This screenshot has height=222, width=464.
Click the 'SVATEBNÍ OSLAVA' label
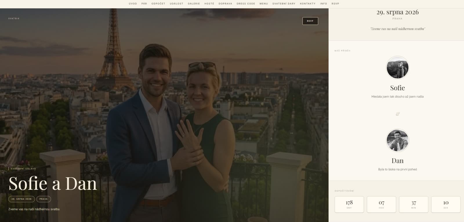click(23, 169)
